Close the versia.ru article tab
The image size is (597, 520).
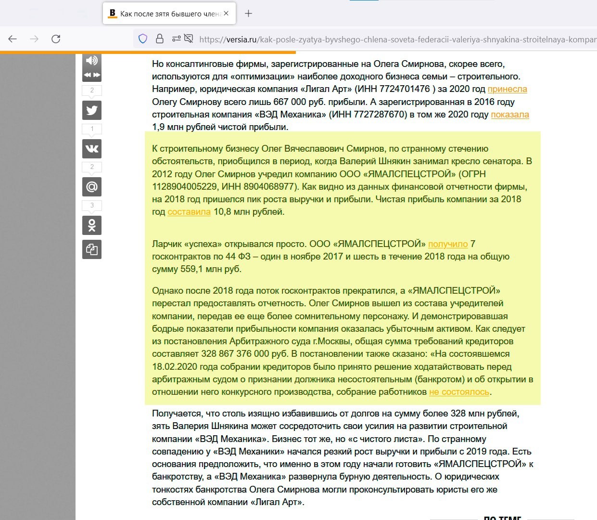[x=226, y=13]
